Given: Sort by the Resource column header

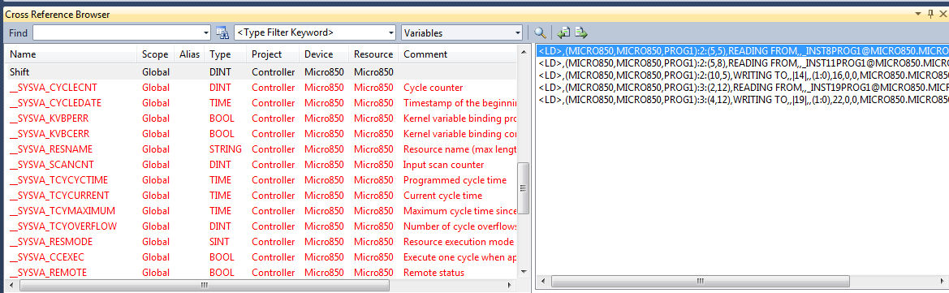Looking at the screenshot, I should (x=373, y=54).
